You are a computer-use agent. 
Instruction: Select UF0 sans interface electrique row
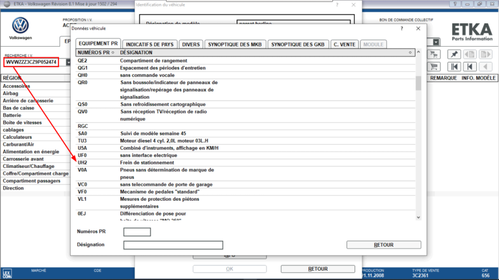pyautogui.click(x=245, y=155)
